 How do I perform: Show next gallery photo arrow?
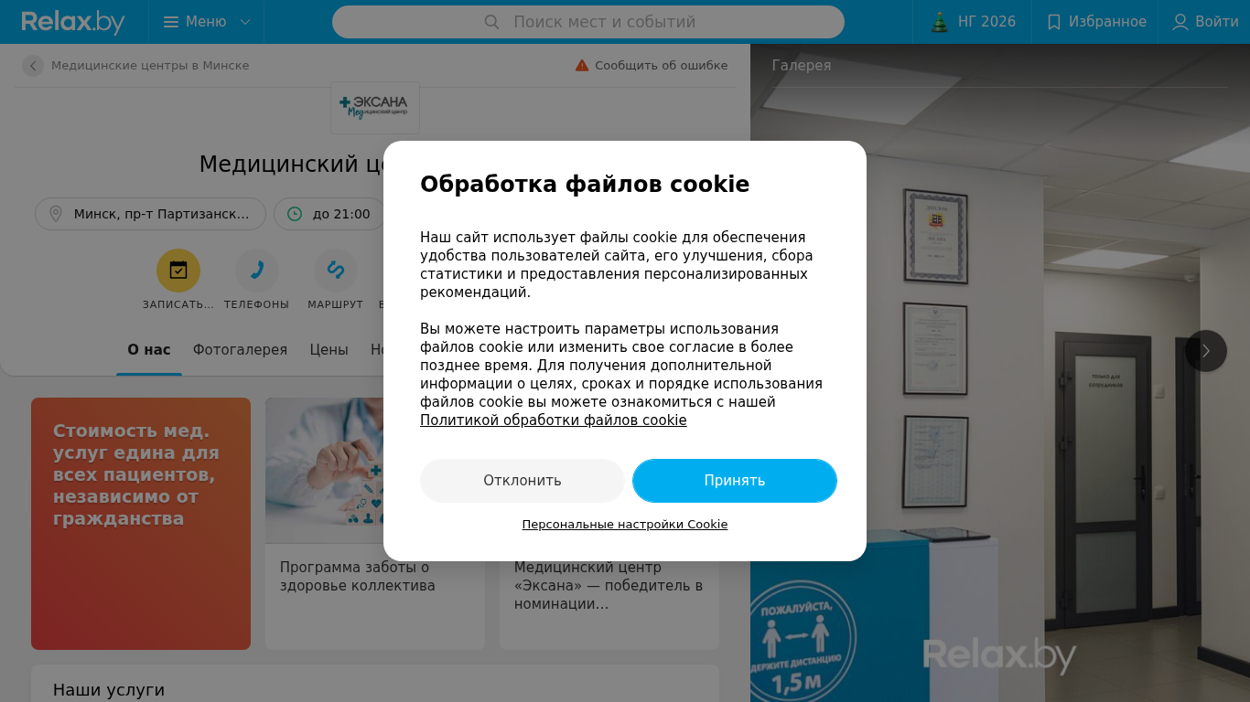coord(1206,351)
